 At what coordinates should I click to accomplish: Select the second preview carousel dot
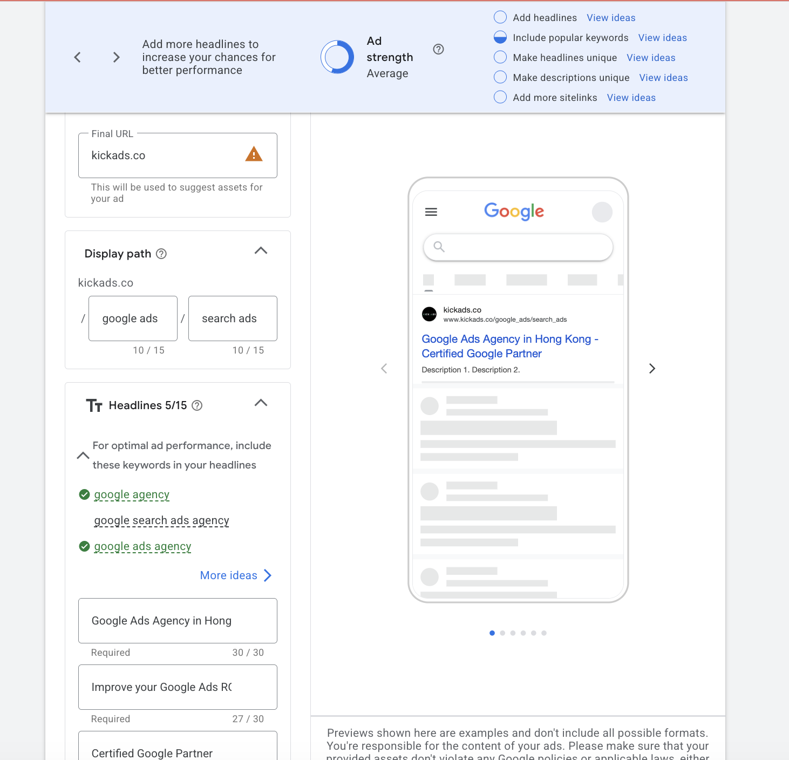coord(502,633)
